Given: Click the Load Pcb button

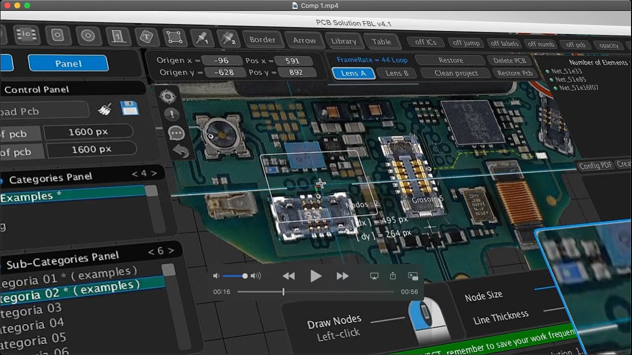Looking at the screenshot, I should 44,111.
